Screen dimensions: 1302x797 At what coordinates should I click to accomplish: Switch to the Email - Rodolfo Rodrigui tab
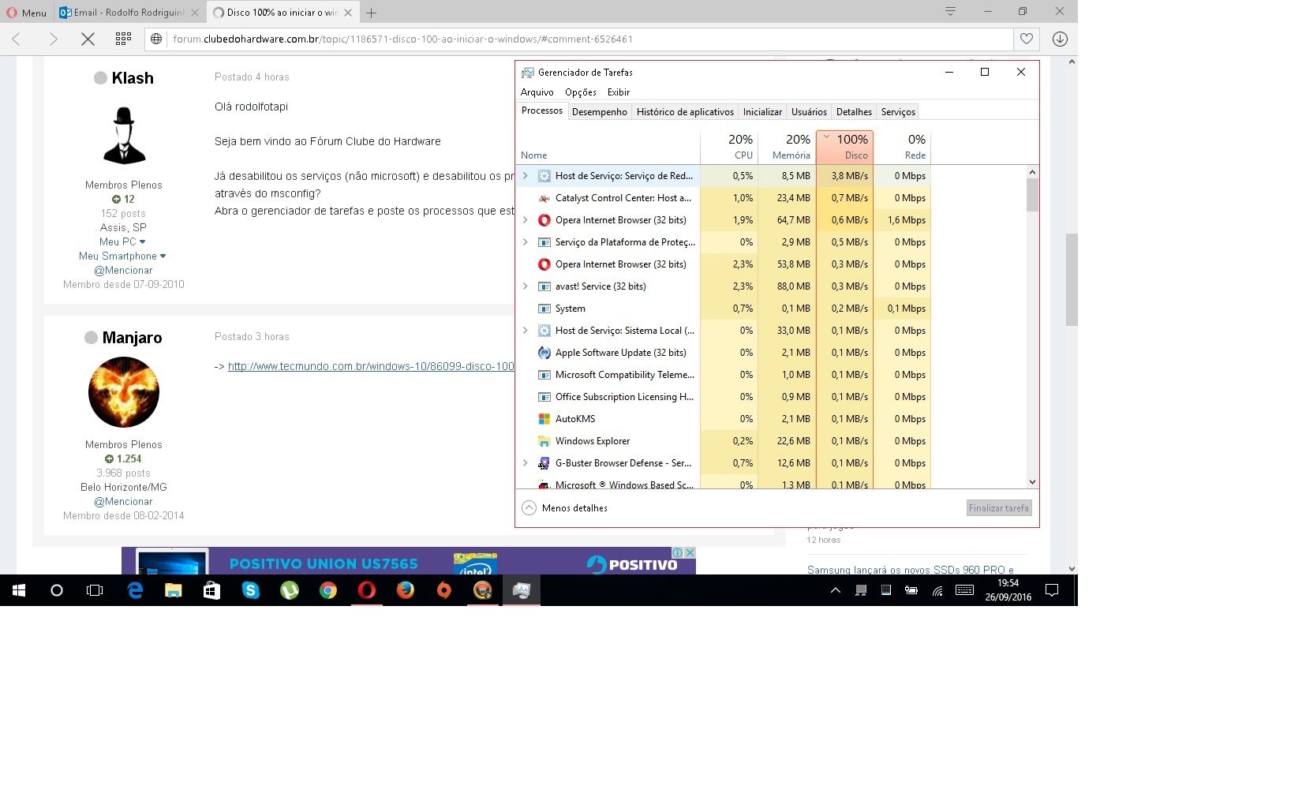click(129, 12)
